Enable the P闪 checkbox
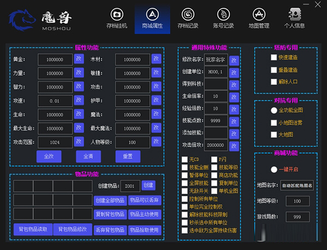This screenshot has height=250, width=327. pos(214,160)
